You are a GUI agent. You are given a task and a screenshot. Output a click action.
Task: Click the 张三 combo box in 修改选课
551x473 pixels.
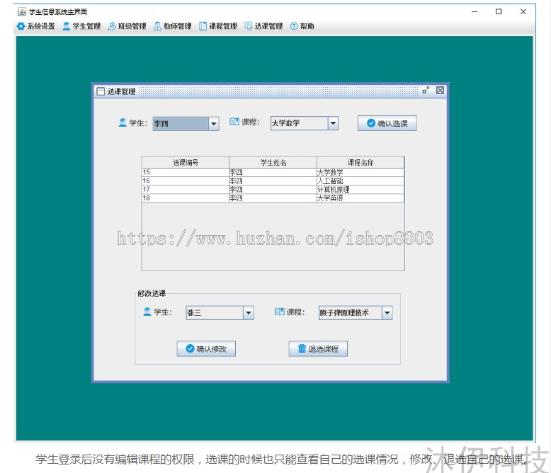220,313
